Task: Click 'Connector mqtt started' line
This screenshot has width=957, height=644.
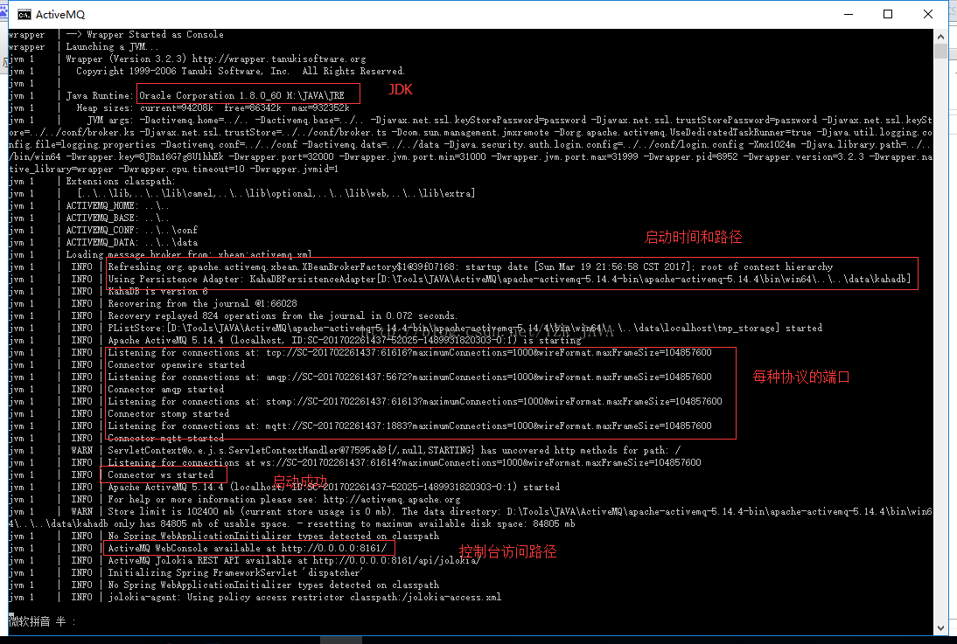Action: click(x=165, y=438)
